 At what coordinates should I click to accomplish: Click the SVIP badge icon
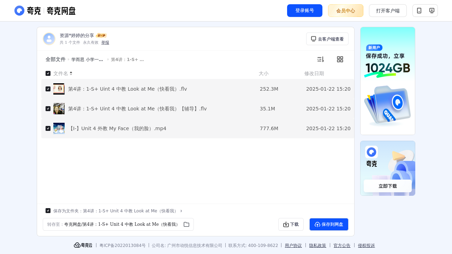tap(101, 35)
